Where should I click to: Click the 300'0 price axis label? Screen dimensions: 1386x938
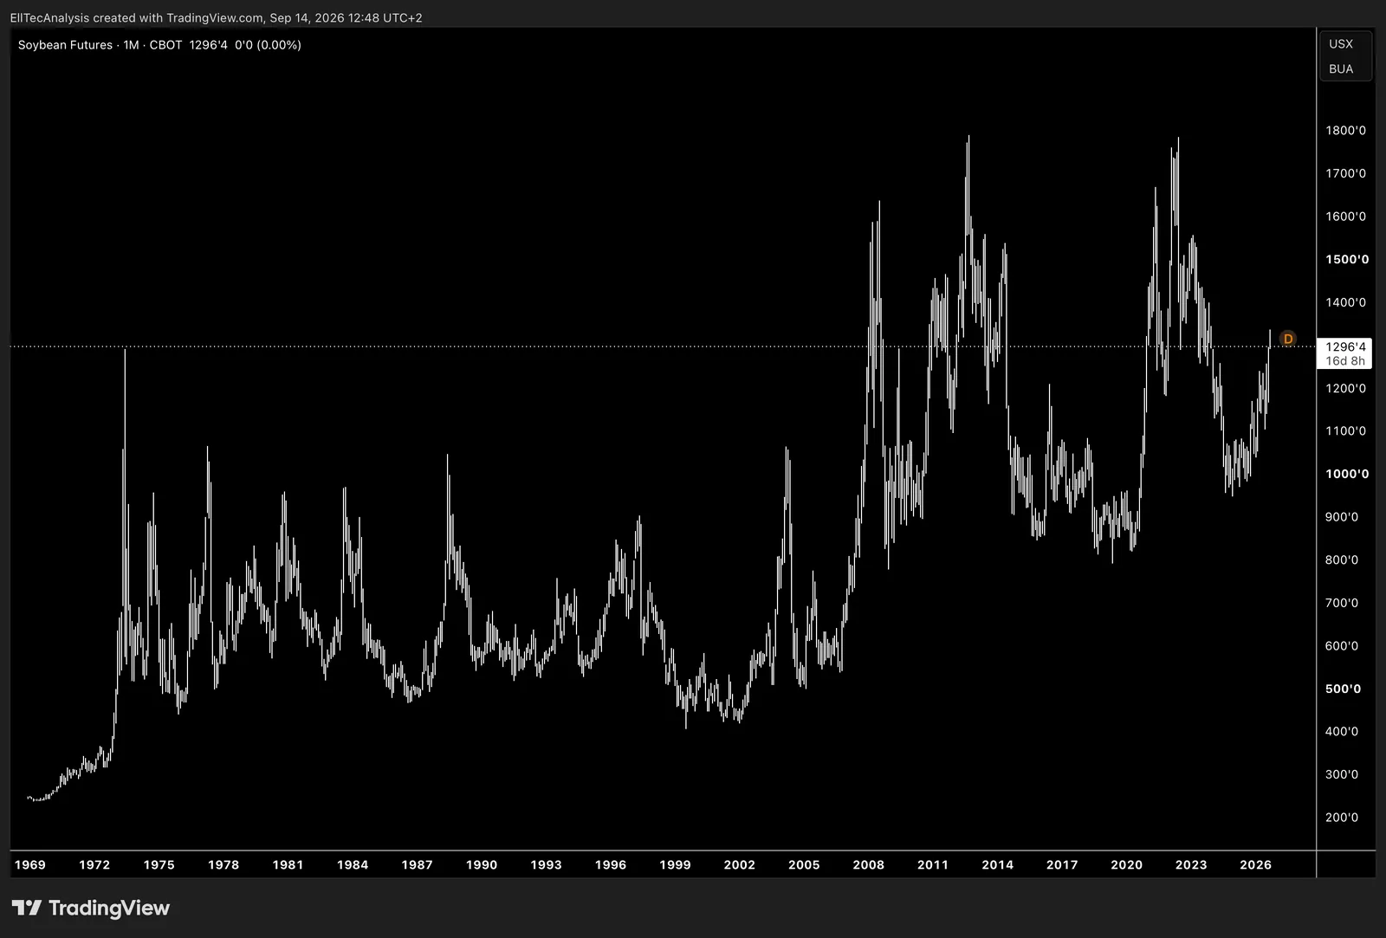1342,774
